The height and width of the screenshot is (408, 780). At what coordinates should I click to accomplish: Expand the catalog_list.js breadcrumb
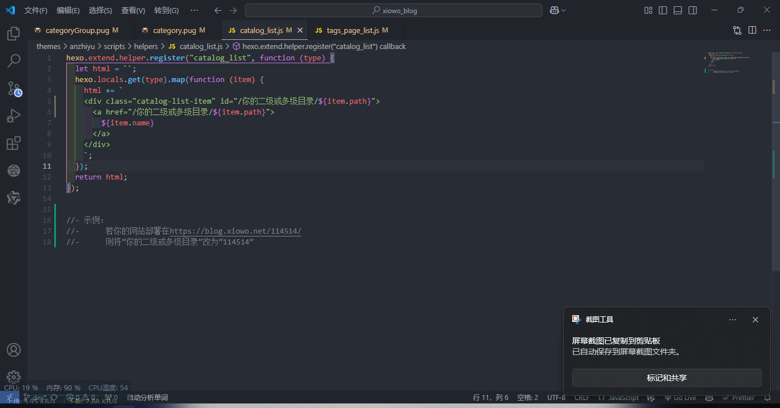[x=195, y=46]
